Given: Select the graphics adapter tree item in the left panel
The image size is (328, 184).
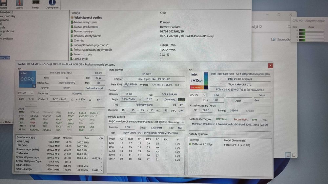Looking at the screenshot, I should point(7,31).
